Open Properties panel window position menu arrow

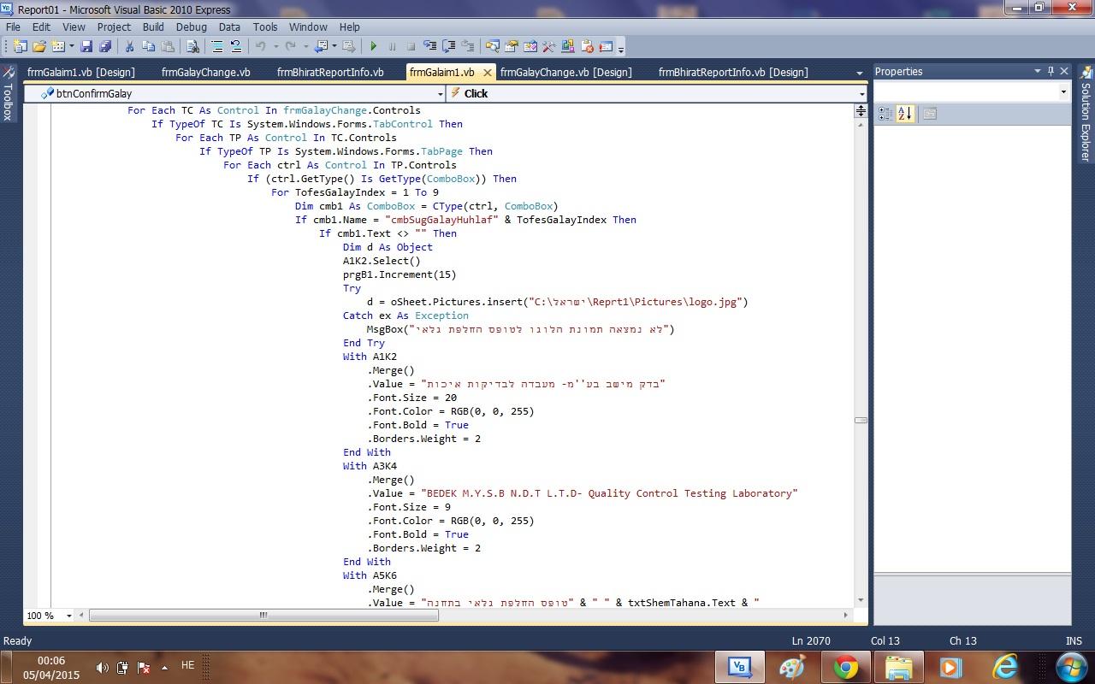pyautogui.click(x=1038, y=71)
